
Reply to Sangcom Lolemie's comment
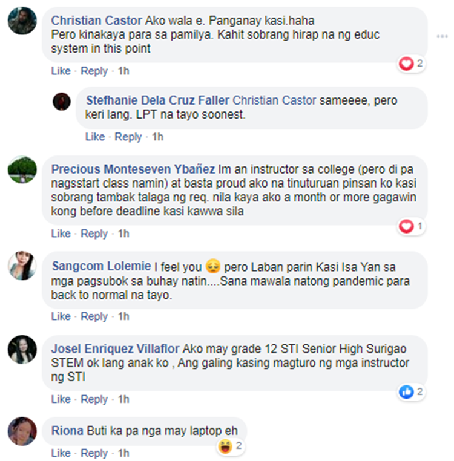point(94,316)
